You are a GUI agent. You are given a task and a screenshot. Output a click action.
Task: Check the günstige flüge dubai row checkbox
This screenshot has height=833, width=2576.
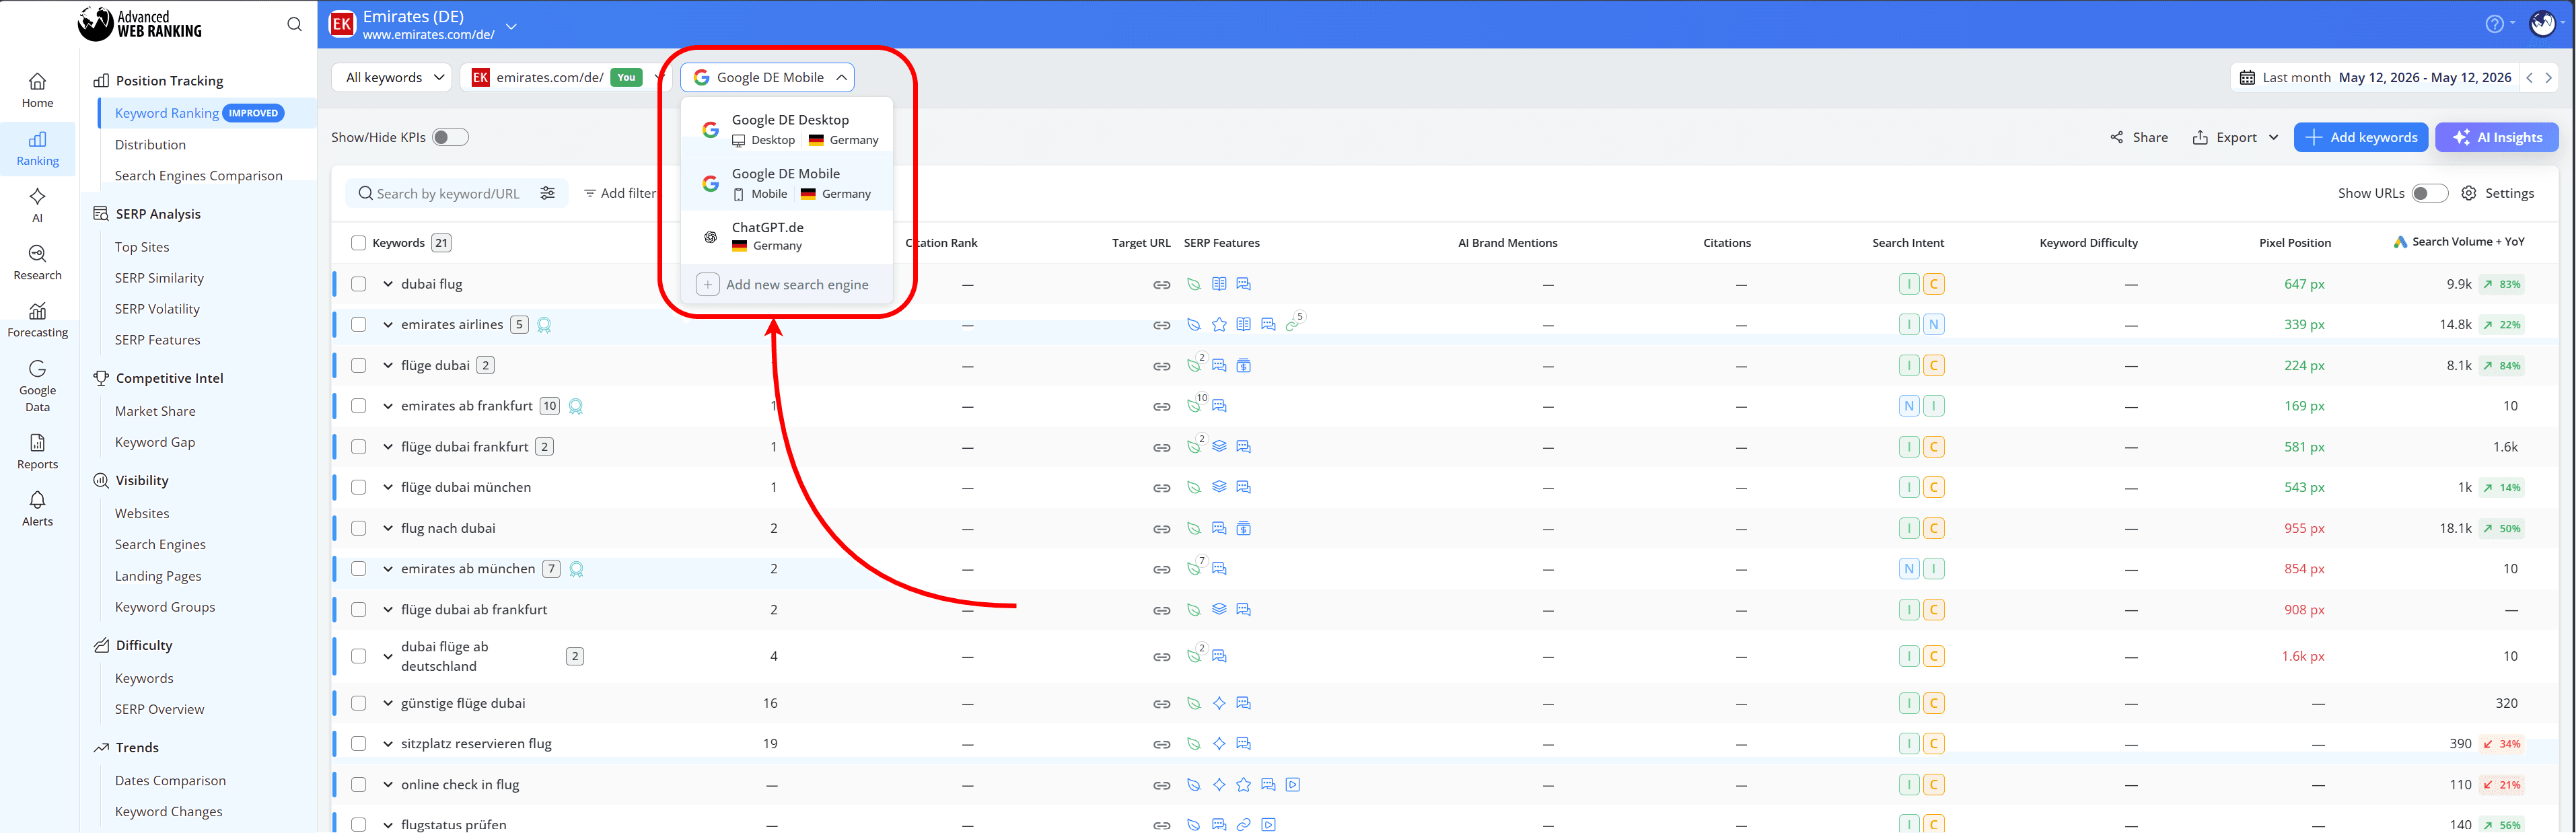coord(358,703)
